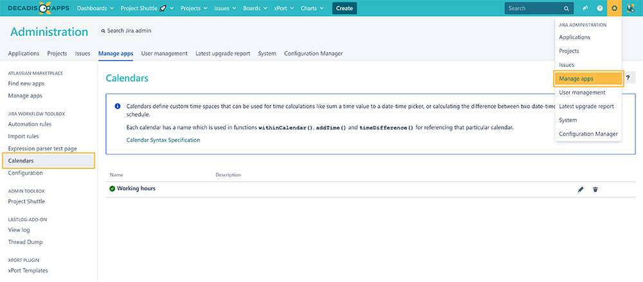
Task: Open Import rules in the sidebar
Action: pos(23,136)
